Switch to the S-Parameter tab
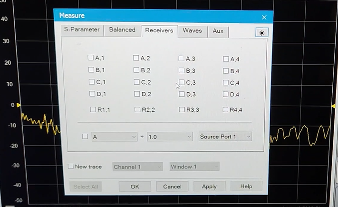This screenshot has width=338, height=207. click(x=82, y=30)
